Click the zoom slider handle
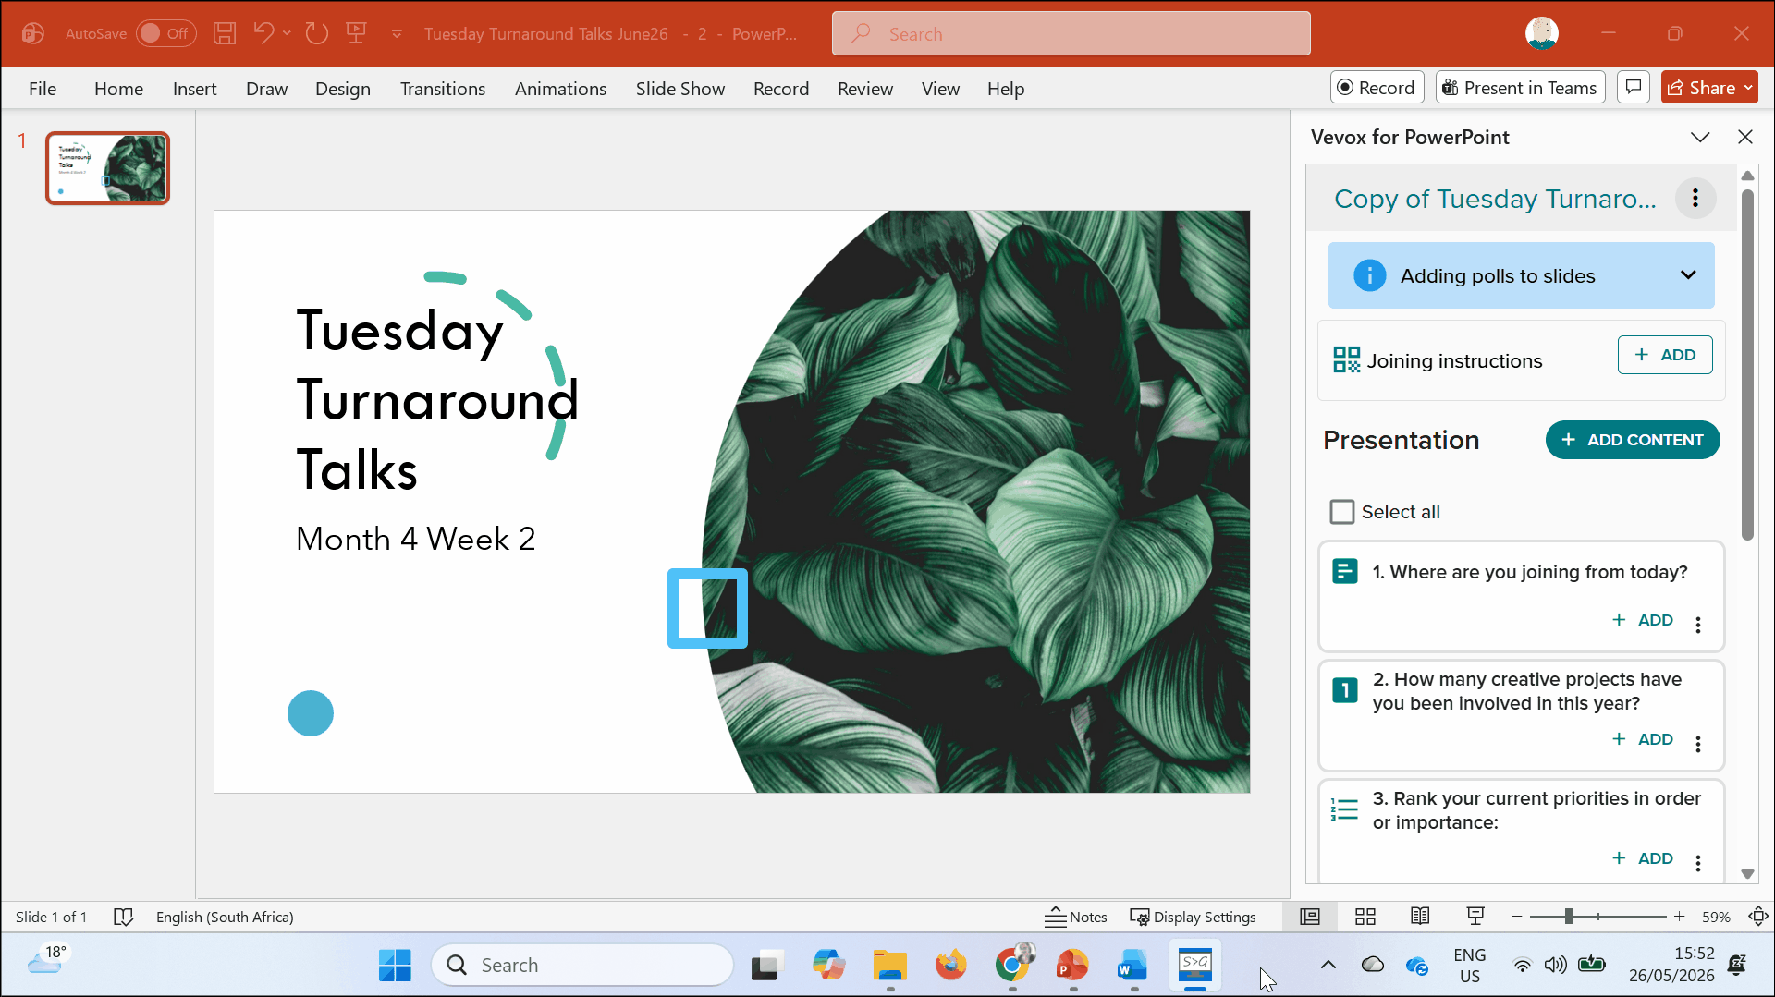The image size is (1775, 997). pyautogui.click(x=1568, y=917)
